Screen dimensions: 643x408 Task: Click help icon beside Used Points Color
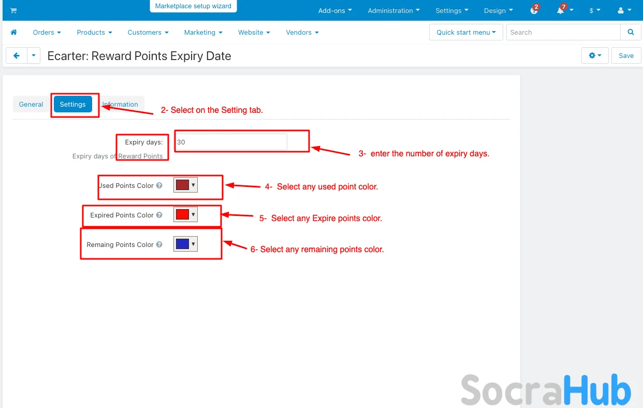coord(159,185)
